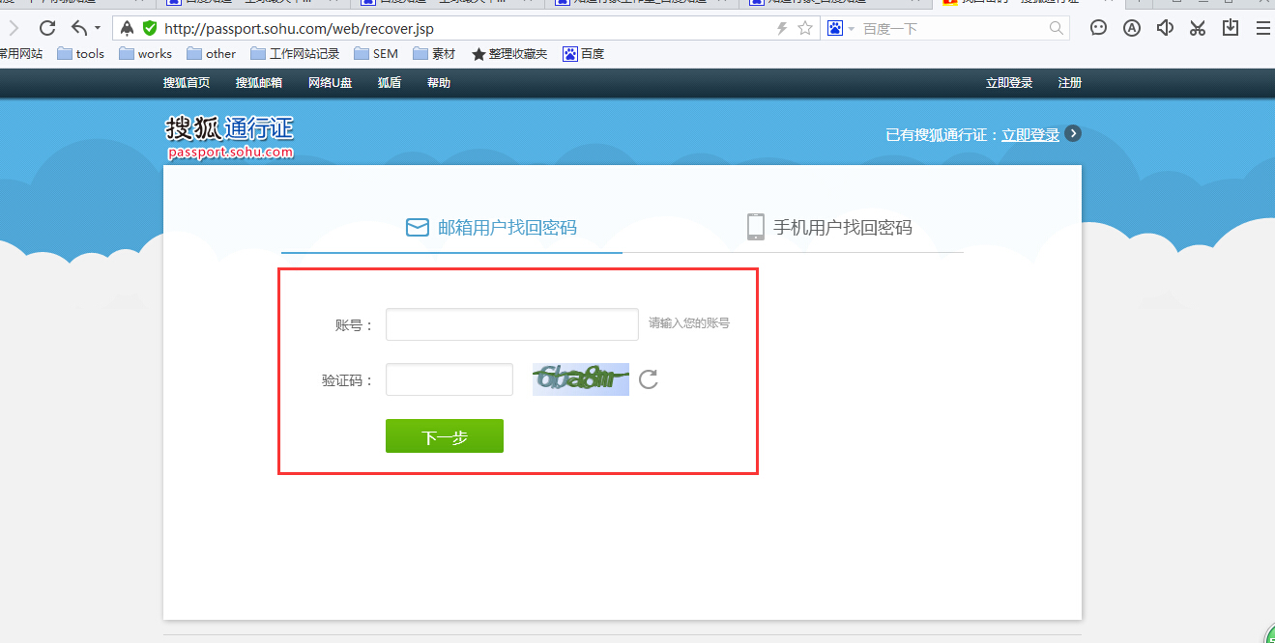Click the round arrow icon after 立即登录

tap(1073, 134)
